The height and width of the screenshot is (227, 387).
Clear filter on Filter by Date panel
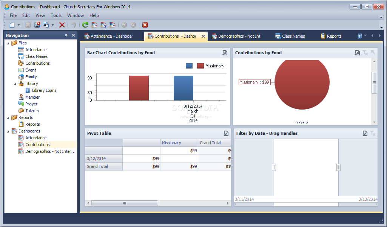point(373,133)
